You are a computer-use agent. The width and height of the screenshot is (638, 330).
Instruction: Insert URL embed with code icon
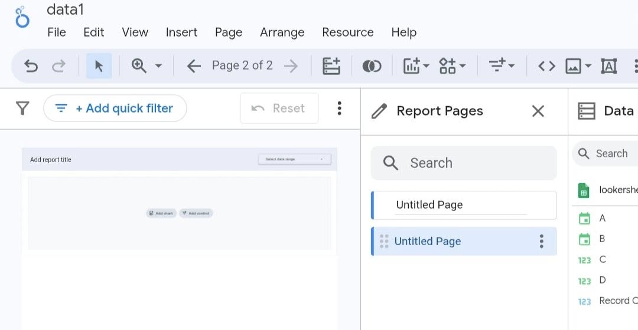[546, 66]
